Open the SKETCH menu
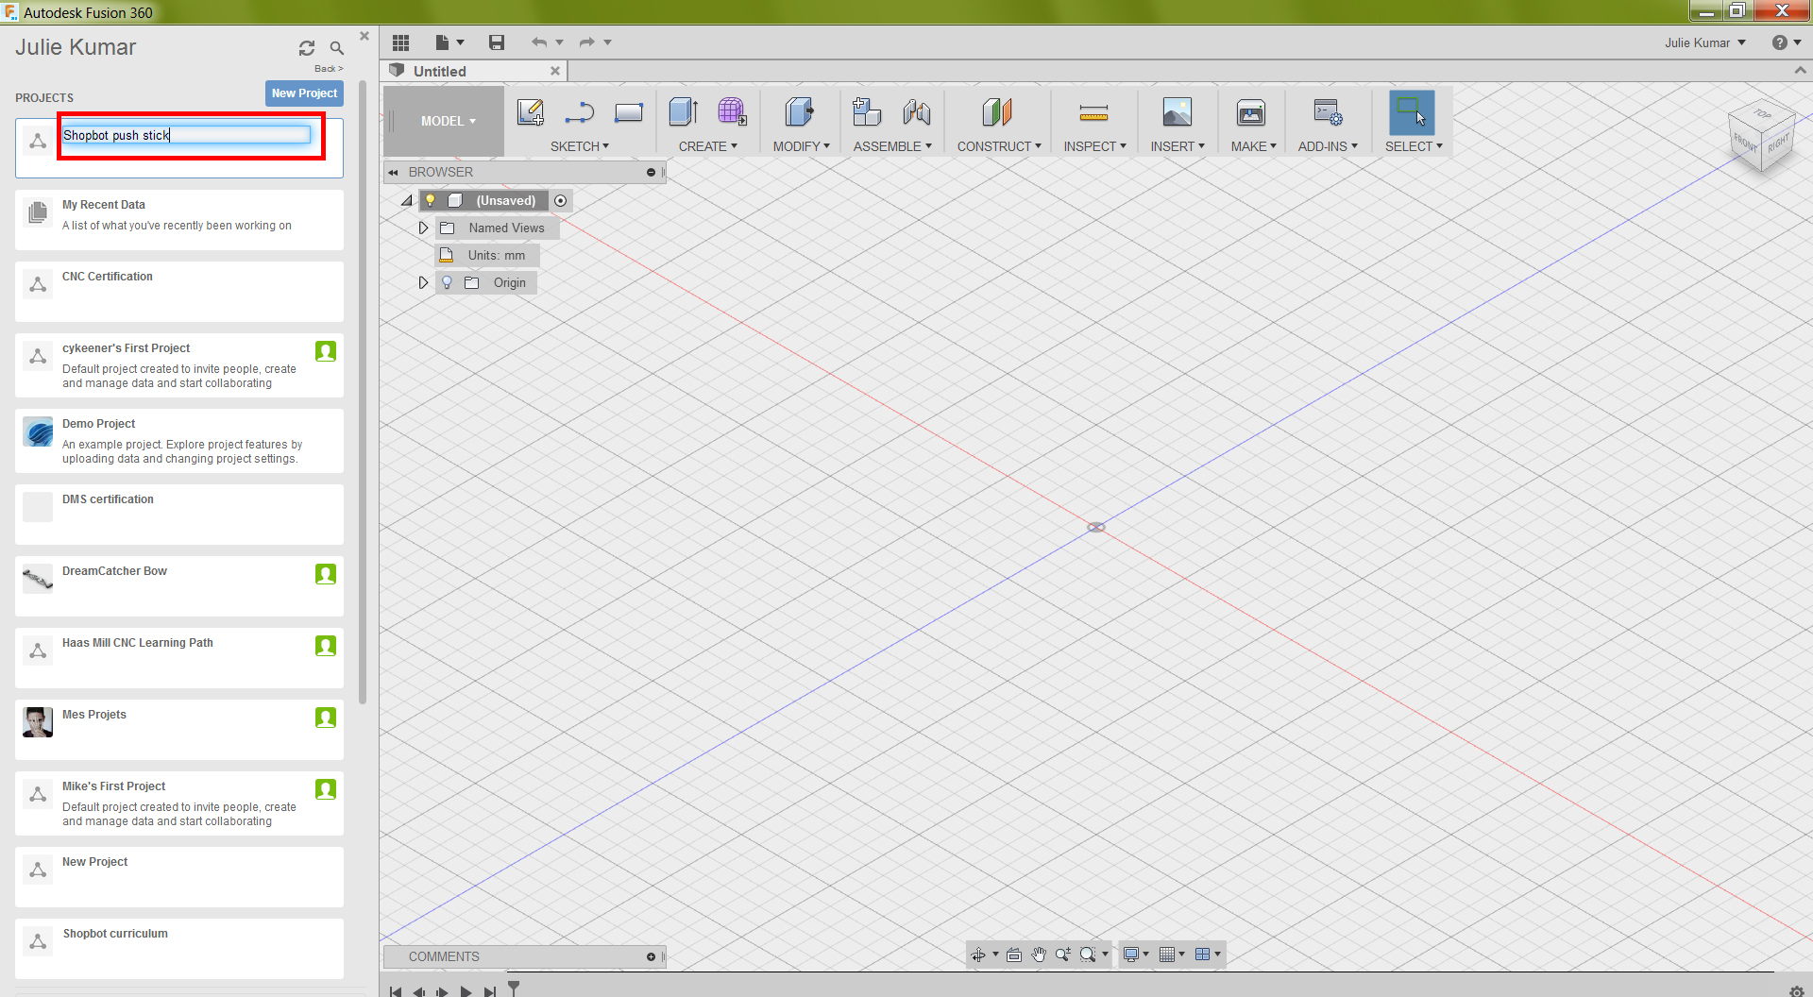The width and height of the screenshot is (1813, 997). pos(580,146)
